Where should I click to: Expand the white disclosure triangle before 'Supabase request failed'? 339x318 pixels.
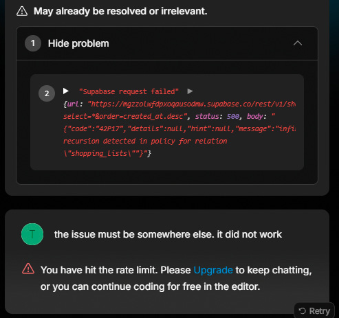click(66, 91)
